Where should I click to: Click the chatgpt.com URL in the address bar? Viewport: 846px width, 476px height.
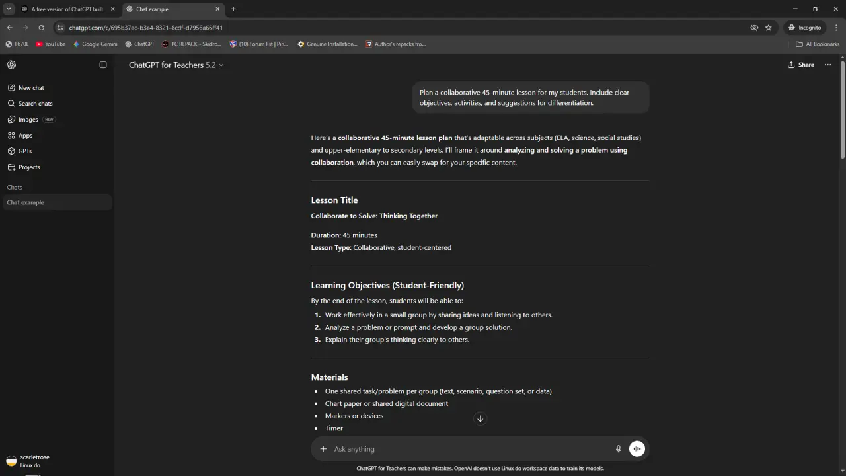tap(145, 28)
